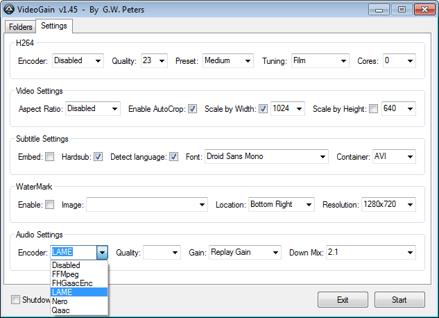Enable the Scale by Height checkbox
The height and width of the screenshot is (318, 439).
coord(374,109)
